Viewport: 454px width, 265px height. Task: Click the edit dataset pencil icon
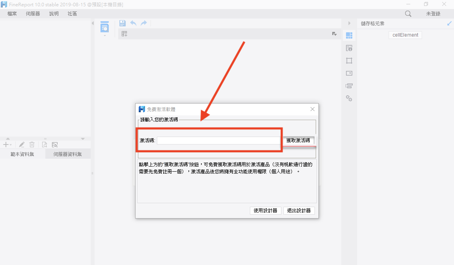coord(22,145)
